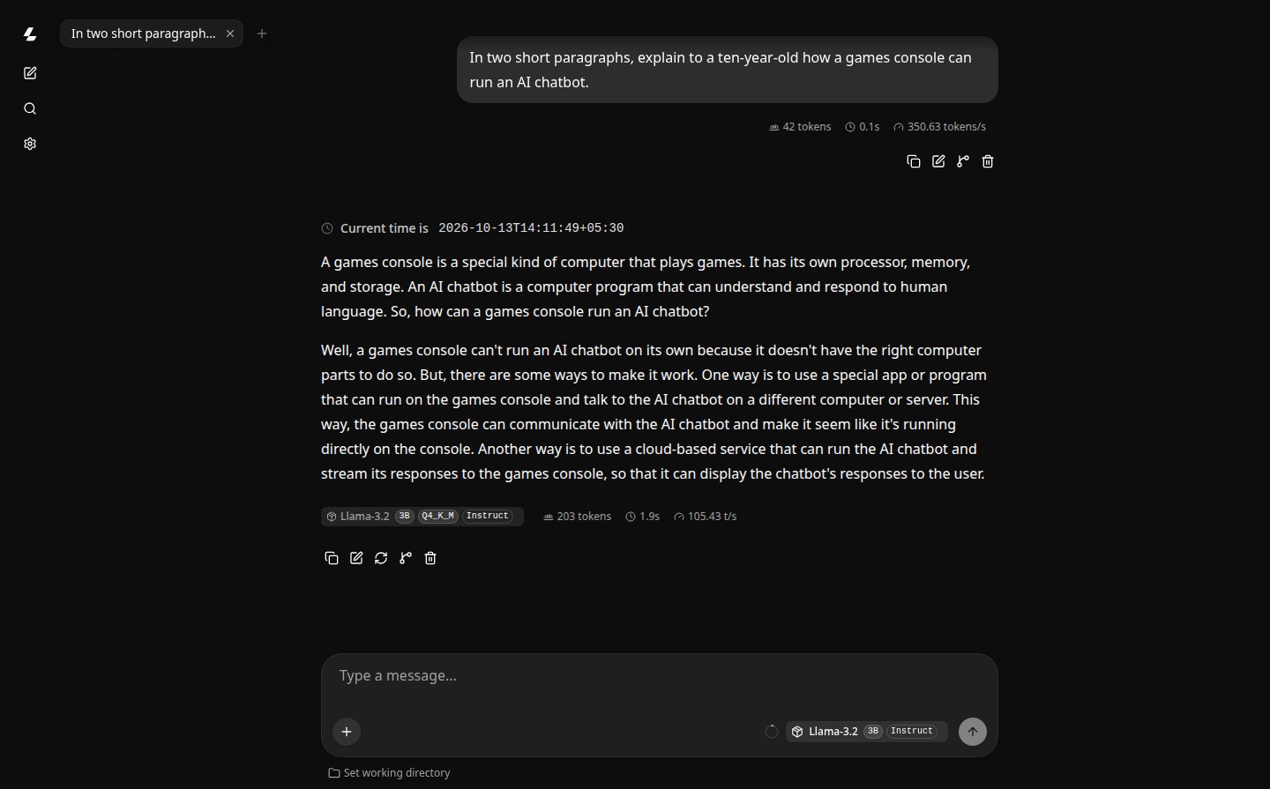
Task: Regenerate the assistant's response
Action: pos(381,558)
